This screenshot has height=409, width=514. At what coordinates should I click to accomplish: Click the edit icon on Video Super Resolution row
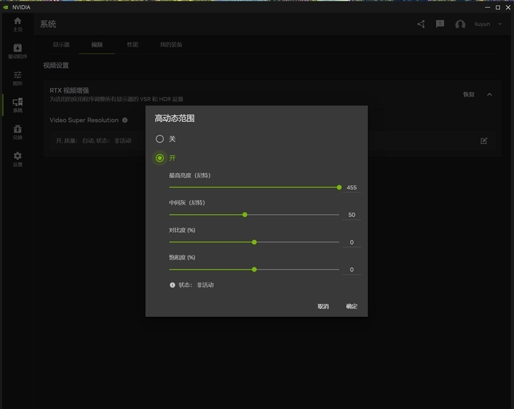pos(485,140)
